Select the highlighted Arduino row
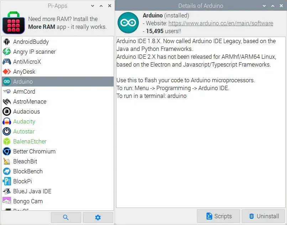This screenshot has width=287, height=225. tap(58, 82)
